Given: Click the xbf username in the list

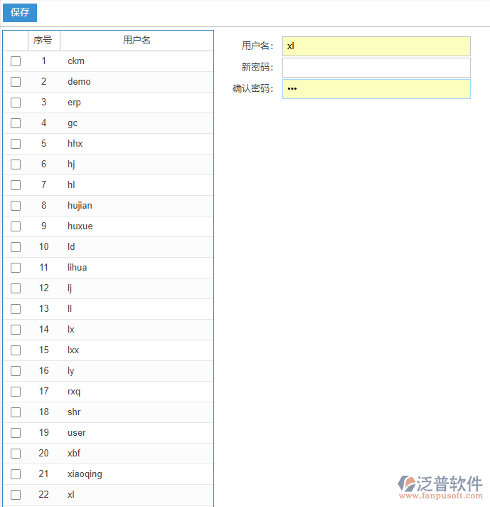Looking at the screenshot, I should [74, 454].
